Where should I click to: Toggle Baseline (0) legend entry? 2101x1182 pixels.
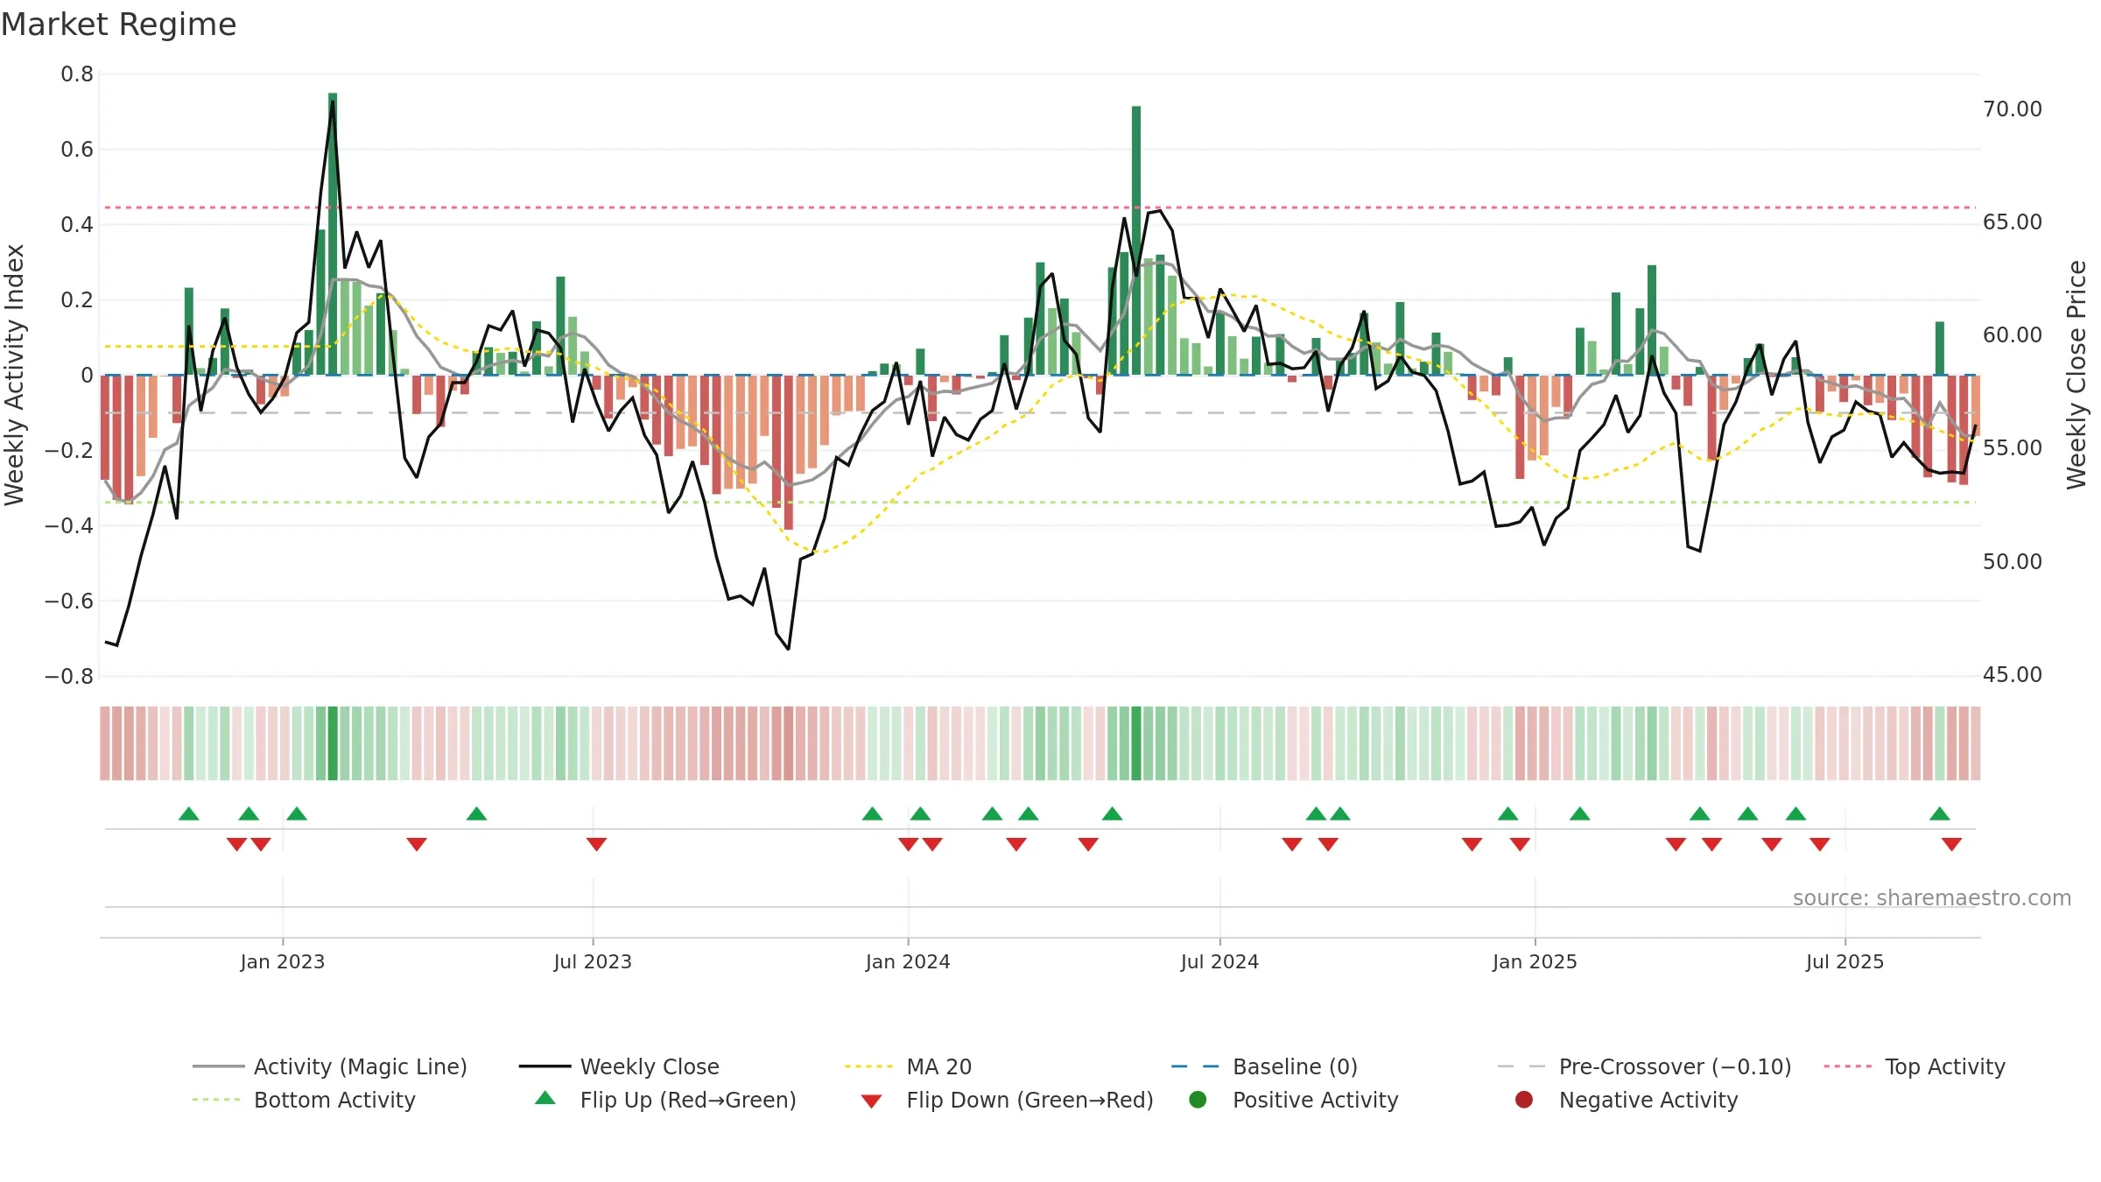coord(1264,1066)
